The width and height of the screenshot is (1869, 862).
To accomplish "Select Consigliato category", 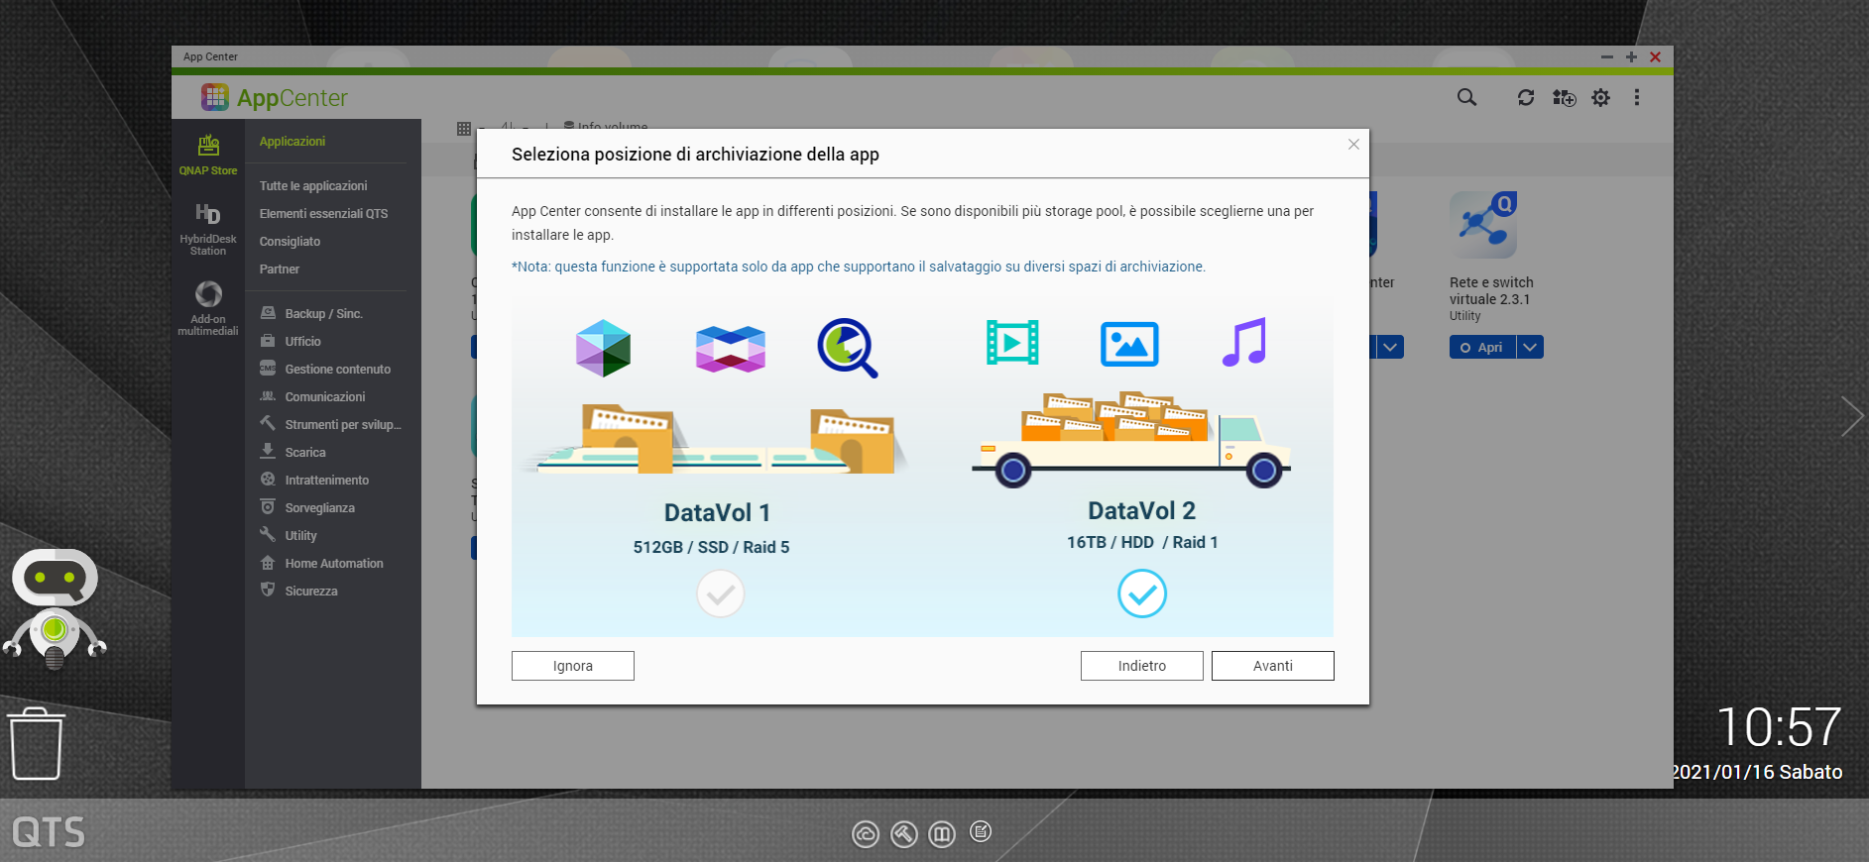I will [290, 242].
